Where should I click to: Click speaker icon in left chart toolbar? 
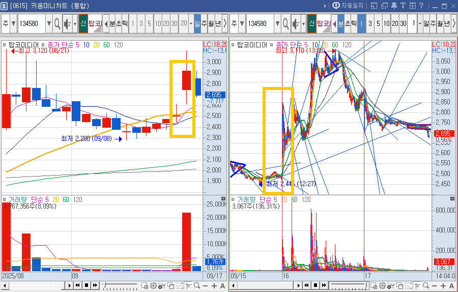coord(68,23)
